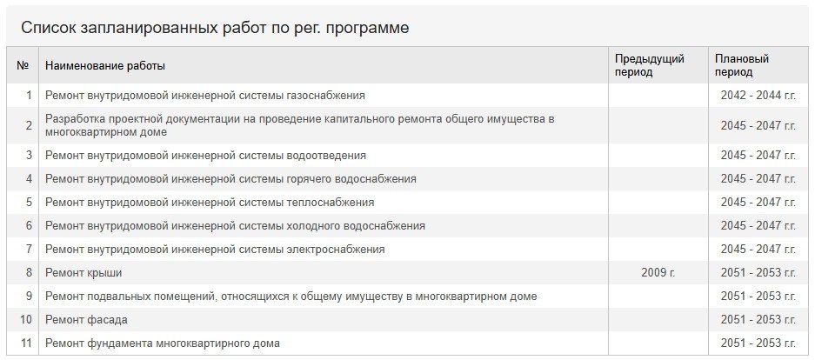
Task: Click the "Наименование работы" column header
Action: coord(105,65)
